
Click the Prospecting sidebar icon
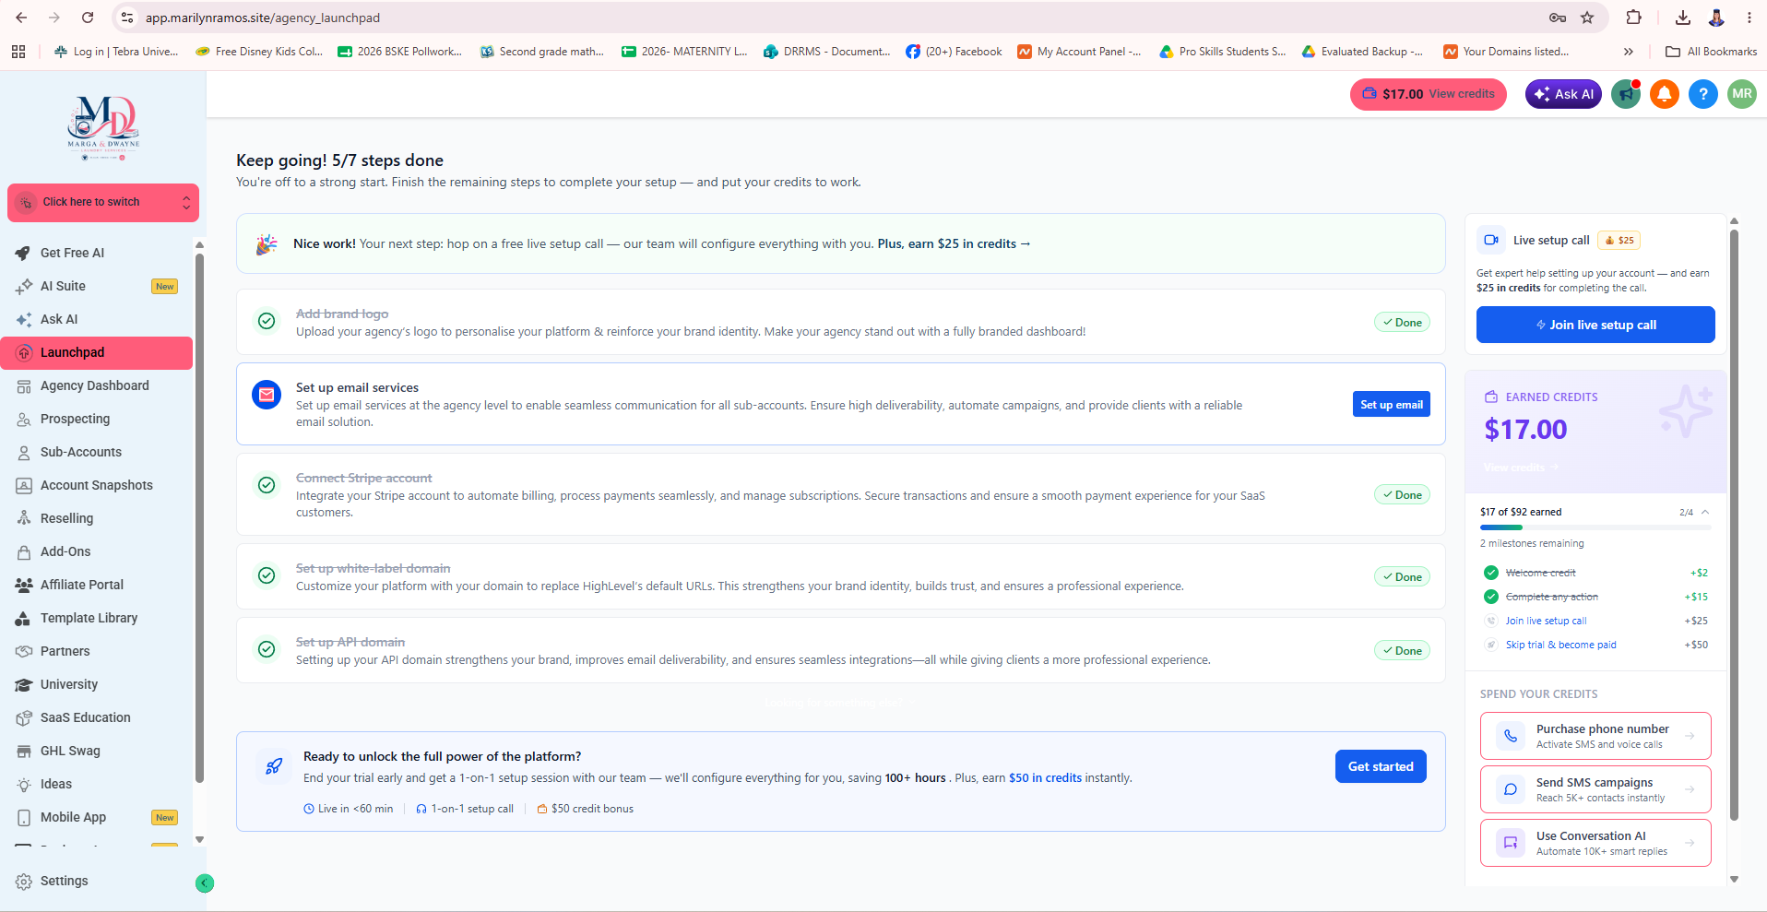(x=24, y=419)
